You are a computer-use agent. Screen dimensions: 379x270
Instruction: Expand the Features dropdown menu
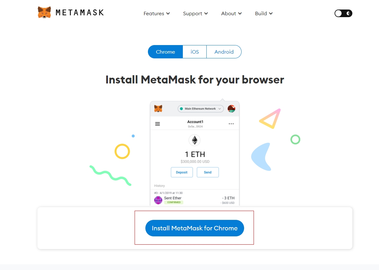click(x=156, y=14)
